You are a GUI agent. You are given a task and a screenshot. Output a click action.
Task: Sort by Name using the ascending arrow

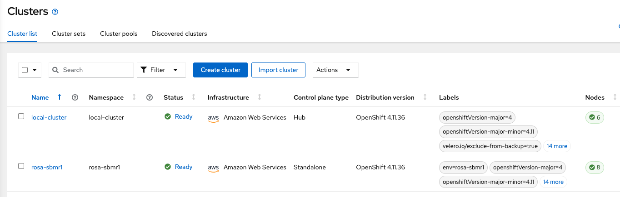coord(60,97)
